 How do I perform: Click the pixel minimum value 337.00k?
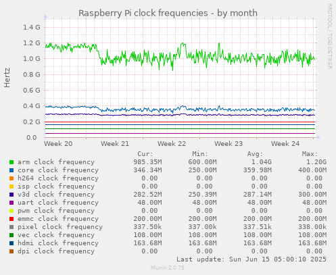(x=202, y=227)
